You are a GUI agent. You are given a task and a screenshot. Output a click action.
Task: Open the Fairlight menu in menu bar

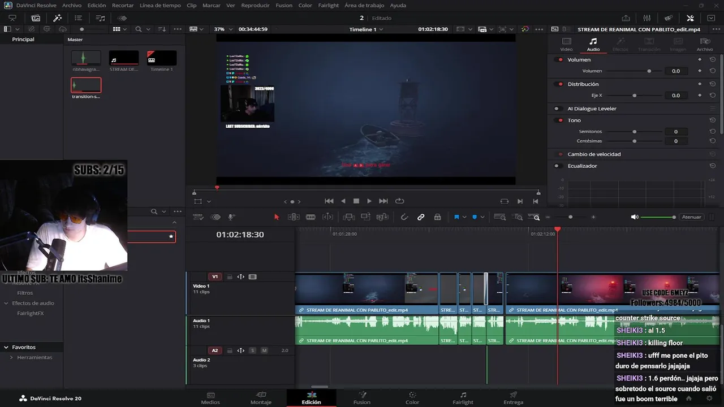[328, 5]
